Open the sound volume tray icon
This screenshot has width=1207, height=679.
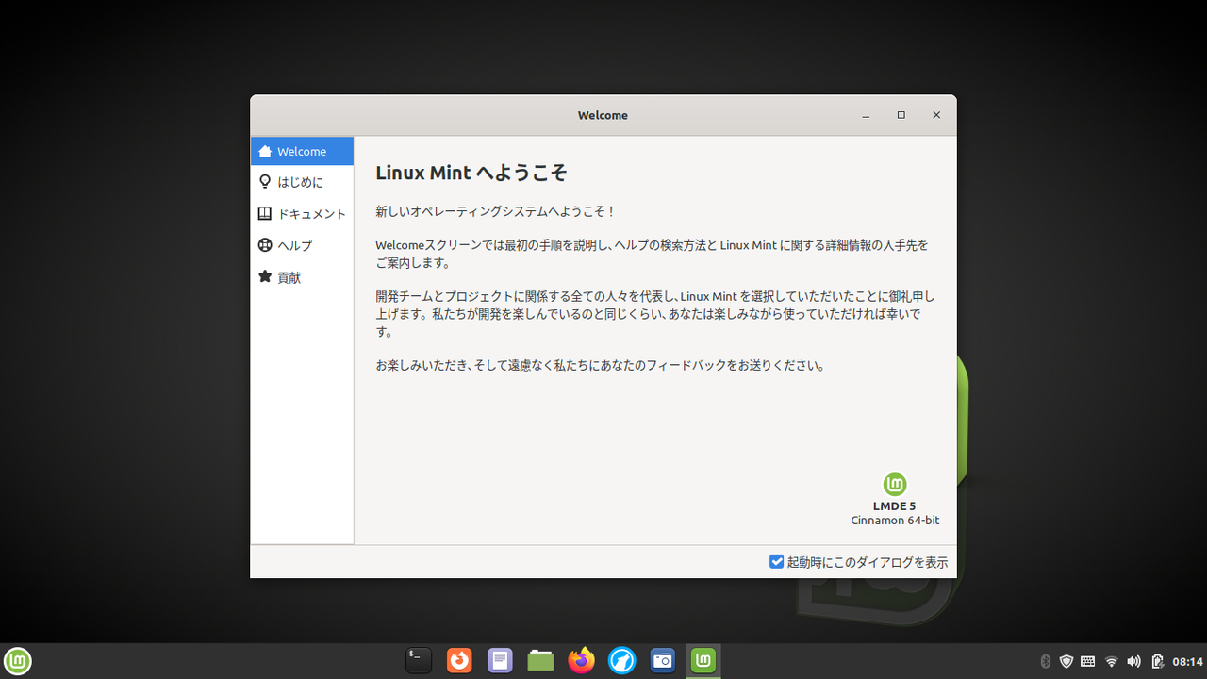(x=1133, y=661)
